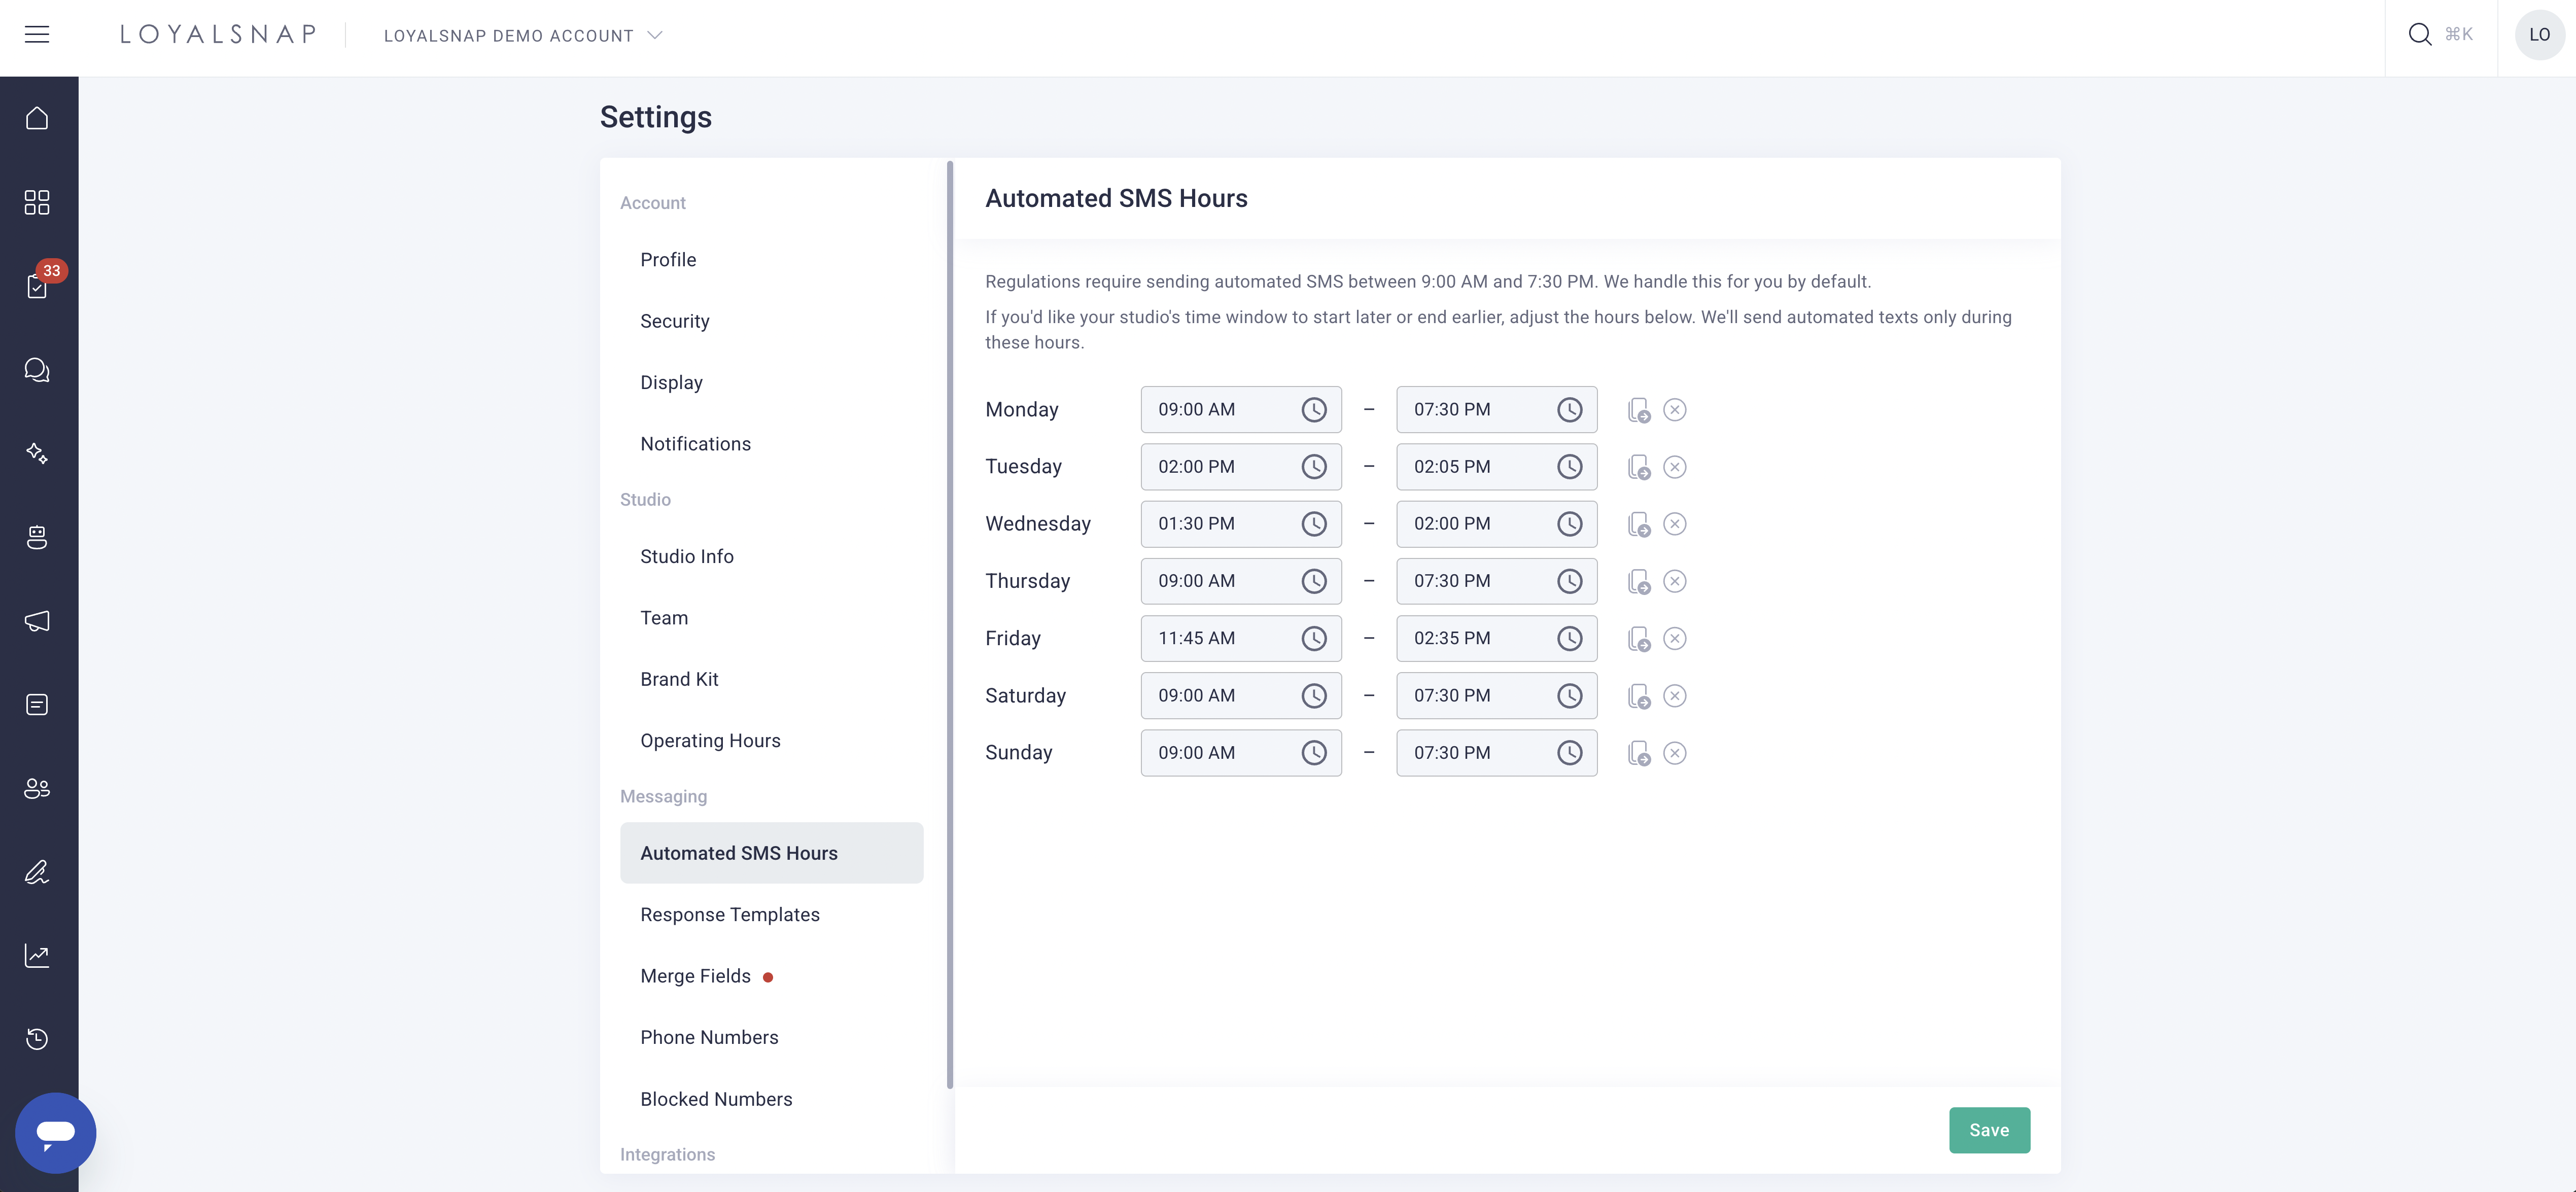Open the robot automation icon in sidebar
This screenshot has width=2576, height=1192.
pyautogui.click(x=37, y=537)
